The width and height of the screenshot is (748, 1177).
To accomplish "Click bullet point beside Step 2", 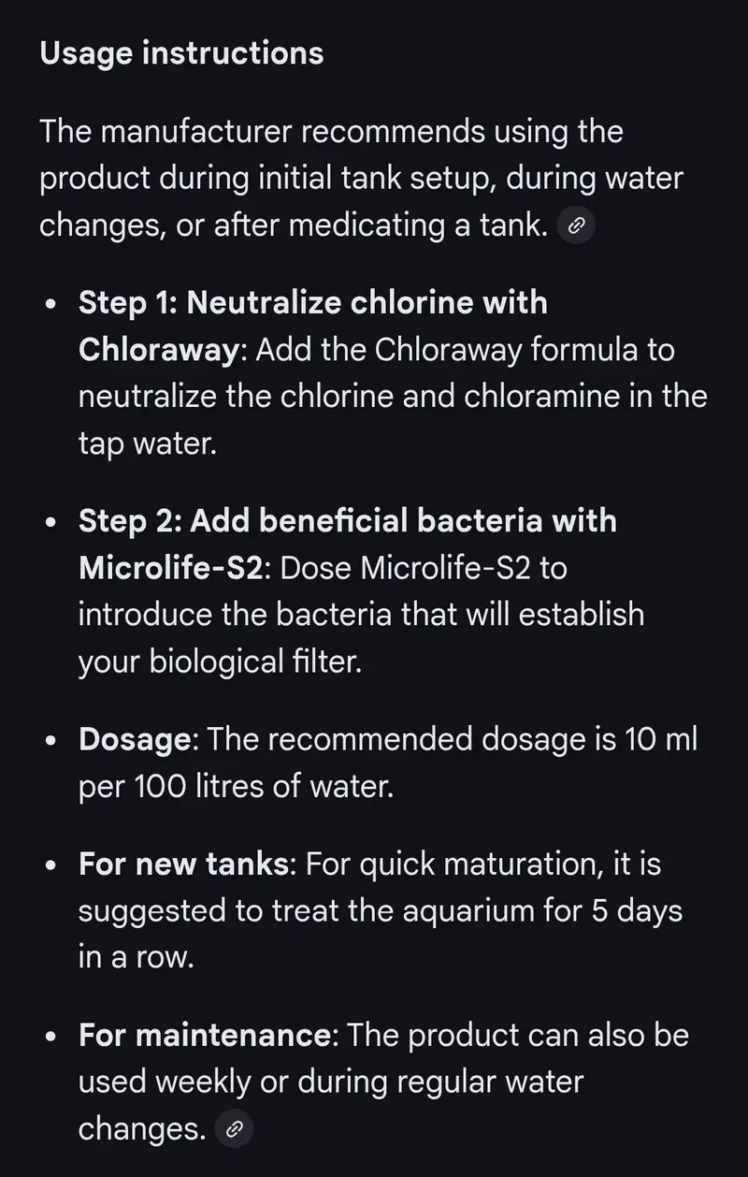I will coord(52,523).
